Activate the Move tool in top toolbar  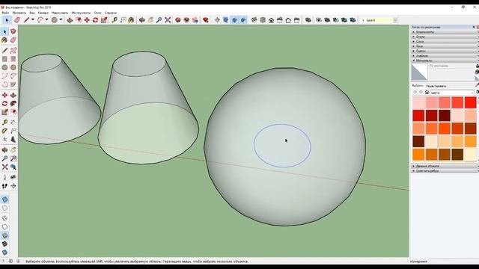tap(87, 20)
